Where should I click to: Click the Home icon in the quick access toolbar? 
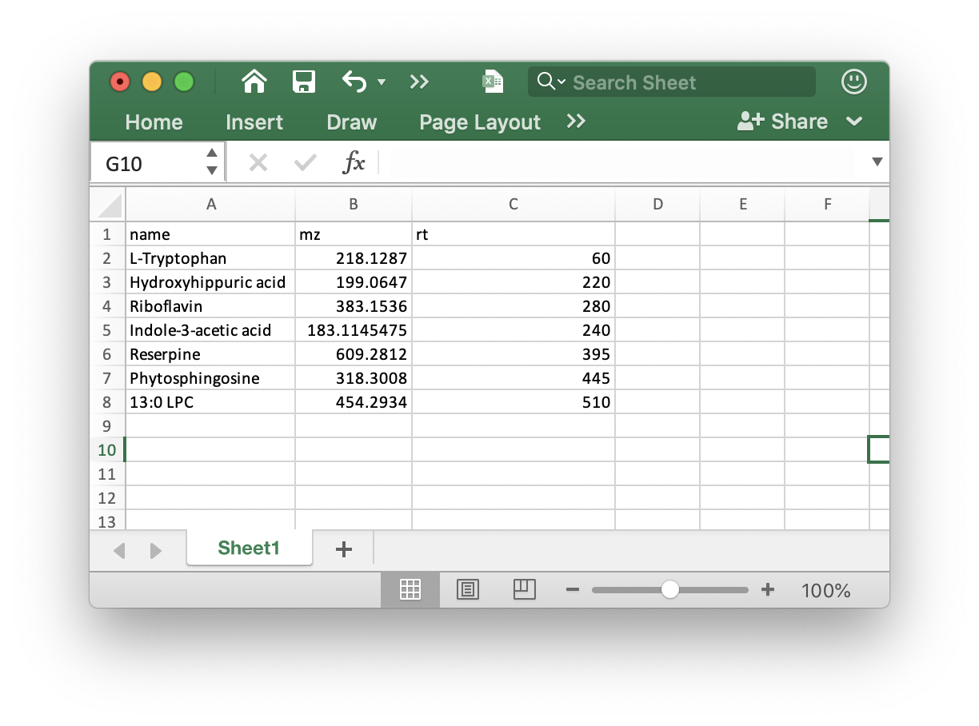pyautogui.click(x=254, y=82)
